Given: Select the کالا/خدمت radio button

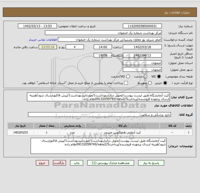Looking at the screenshot, I should coord(128,76).
